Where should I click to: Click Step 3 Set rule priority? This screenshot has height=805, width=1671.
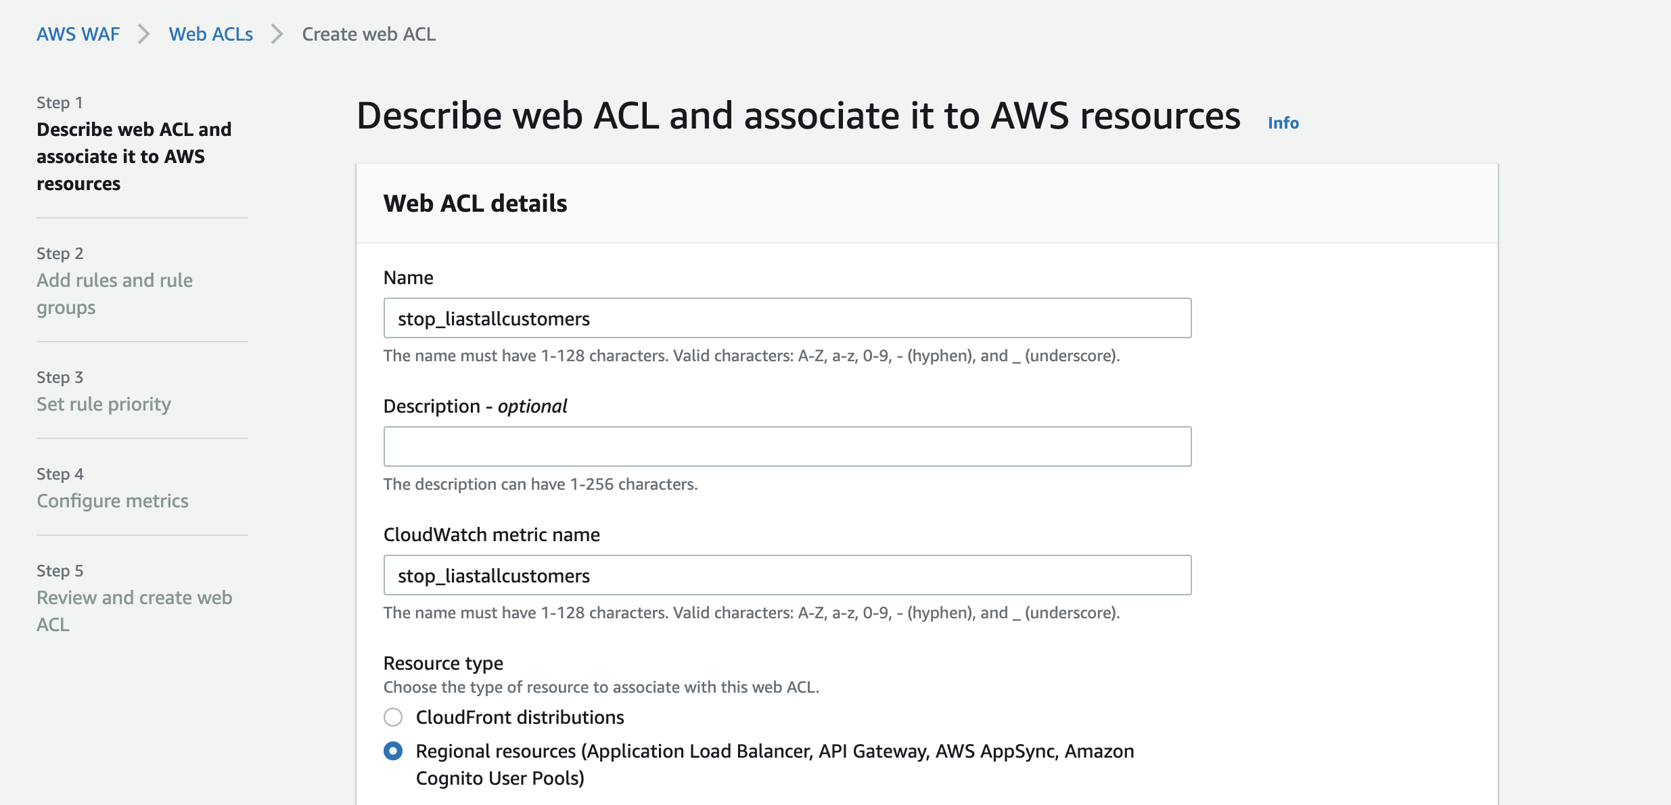point(104,404)
